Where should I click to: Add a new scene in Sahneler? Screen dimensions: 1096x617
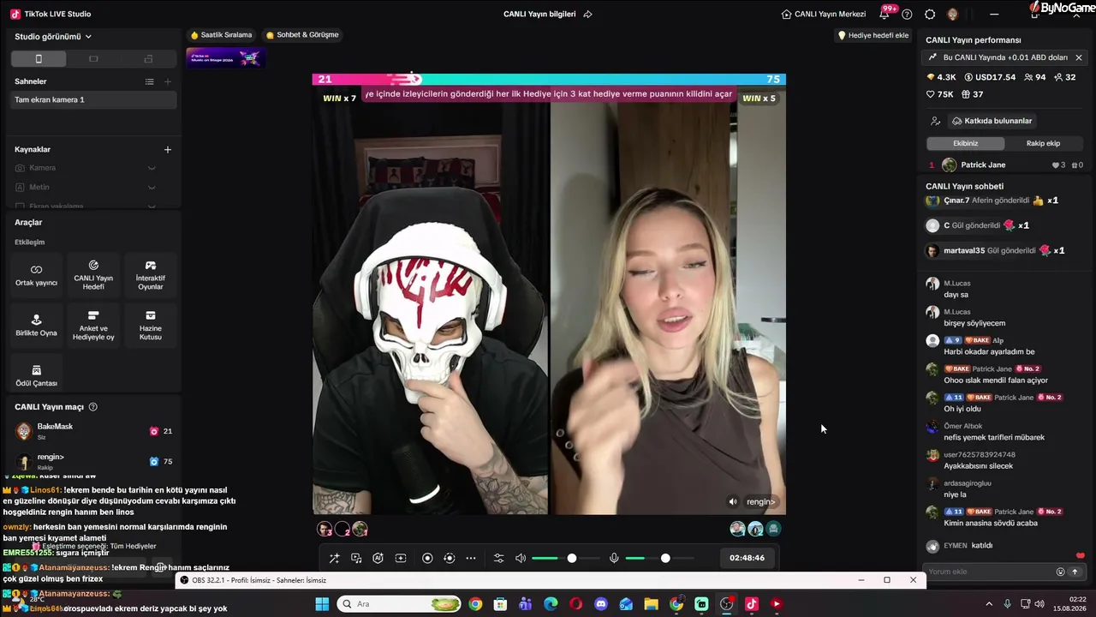pos(168,81)
